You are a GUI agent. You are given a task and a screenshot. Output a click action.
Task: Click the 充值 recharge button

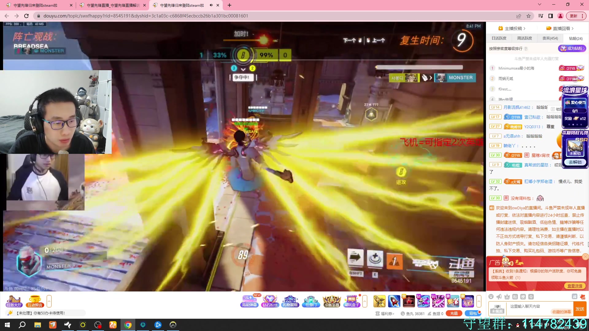point(454,313)
